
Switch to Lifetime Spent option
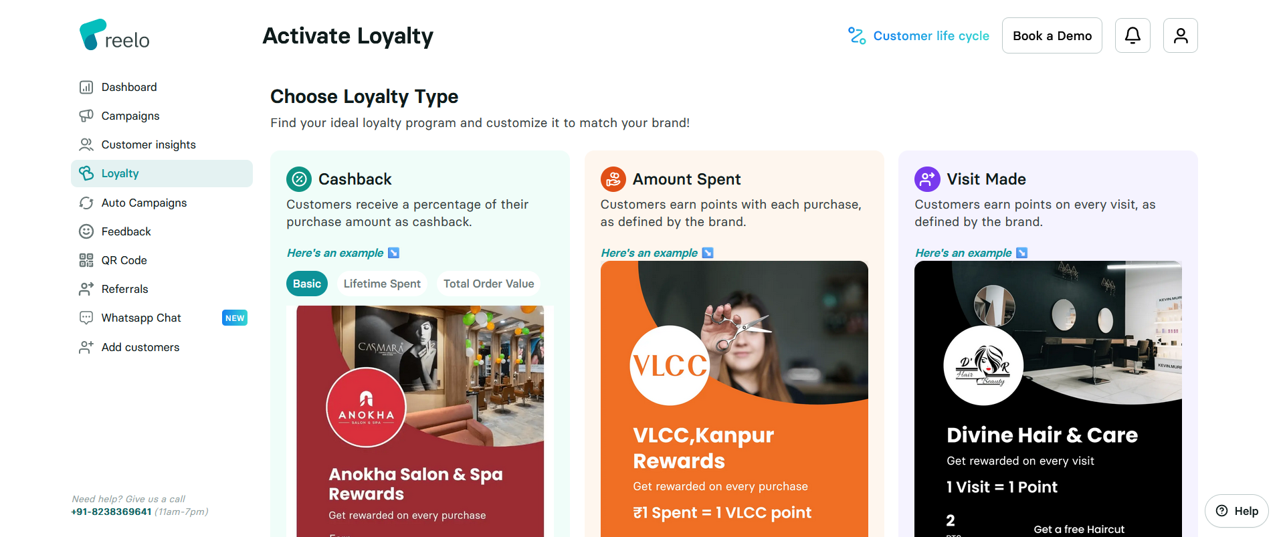click(381, 283)
